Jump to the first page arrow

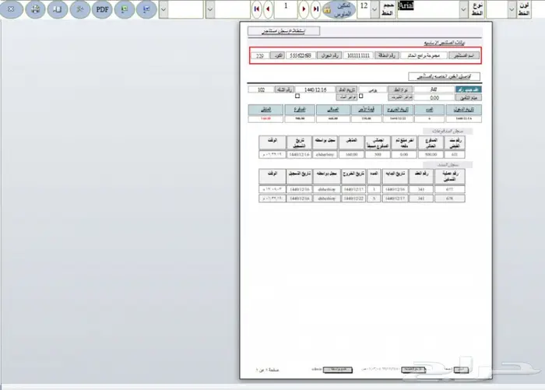tap(256, 10)
